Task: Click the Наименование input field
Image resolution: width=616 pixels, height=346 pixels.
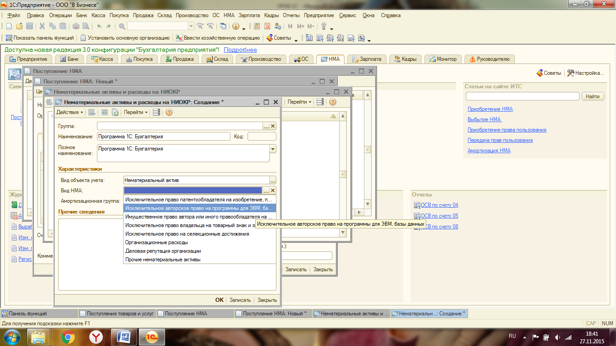Action: pos(163,137)
